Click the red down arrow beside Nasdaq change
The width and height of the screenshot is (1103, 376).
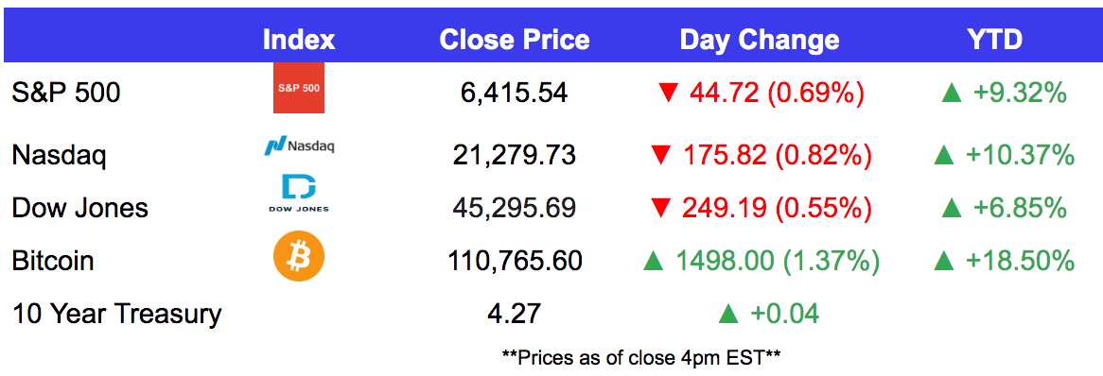coord(660,155)
